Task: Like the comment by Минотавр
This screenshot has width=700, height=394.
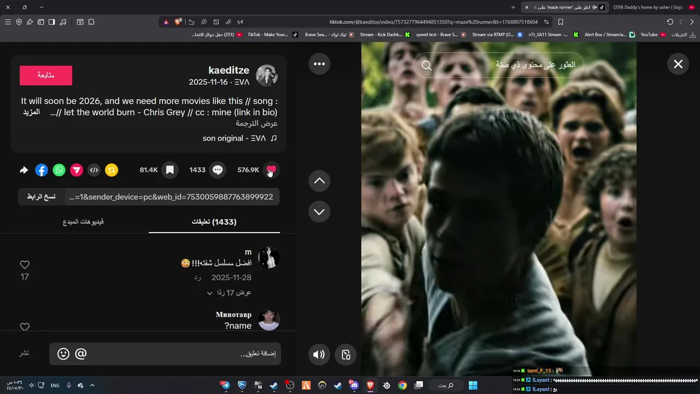Action: click(25, 327)
